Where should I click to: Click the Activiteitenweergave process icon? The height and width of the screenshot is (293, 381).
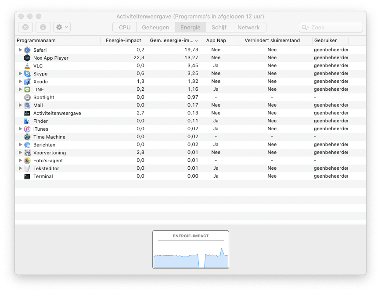pyautogui.click(x=27, y=113)
